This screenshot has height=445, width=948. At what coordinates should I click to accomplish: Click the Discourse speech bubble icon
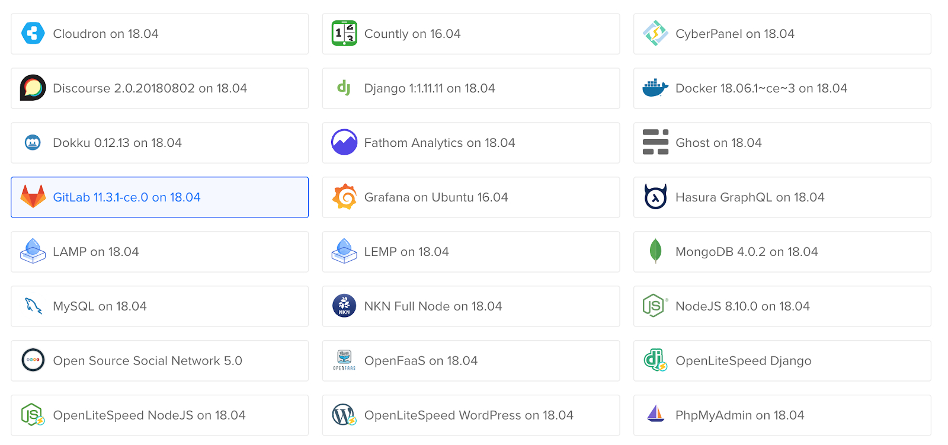(33, 88)
